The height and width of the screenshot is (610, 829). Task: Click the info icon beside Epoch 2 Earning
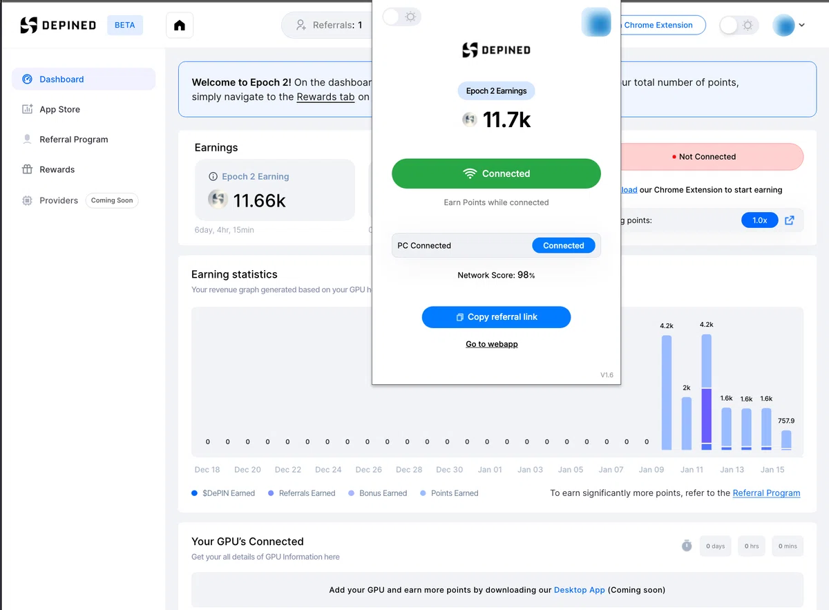(x=213, y=177)
